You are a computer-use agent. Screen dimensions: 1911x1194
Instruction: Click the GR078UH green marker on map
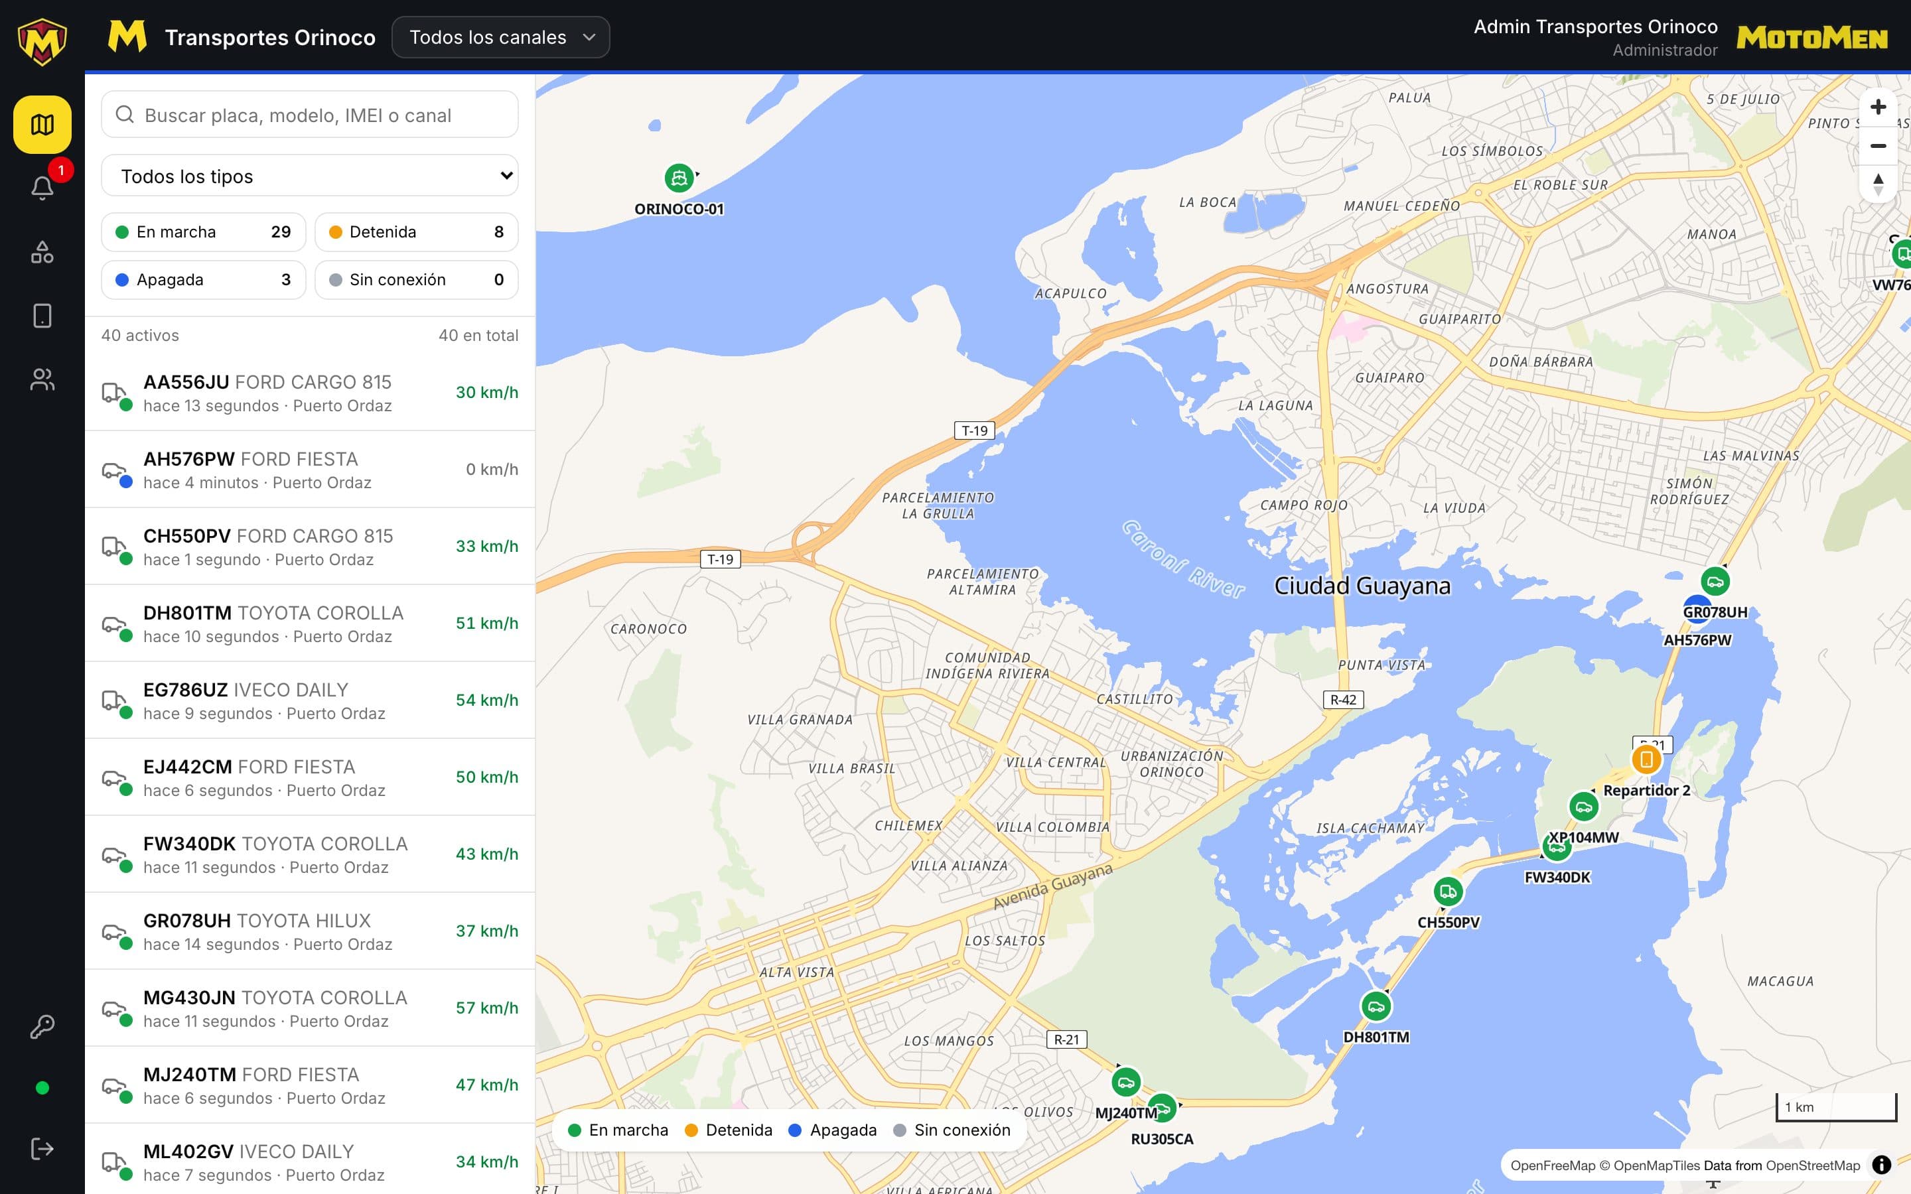coord(1715,582)
